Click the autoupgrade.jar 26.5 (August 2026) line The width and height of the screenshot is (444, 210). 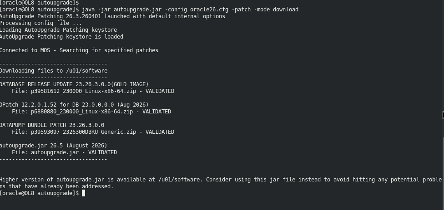(x=54, y=145)
